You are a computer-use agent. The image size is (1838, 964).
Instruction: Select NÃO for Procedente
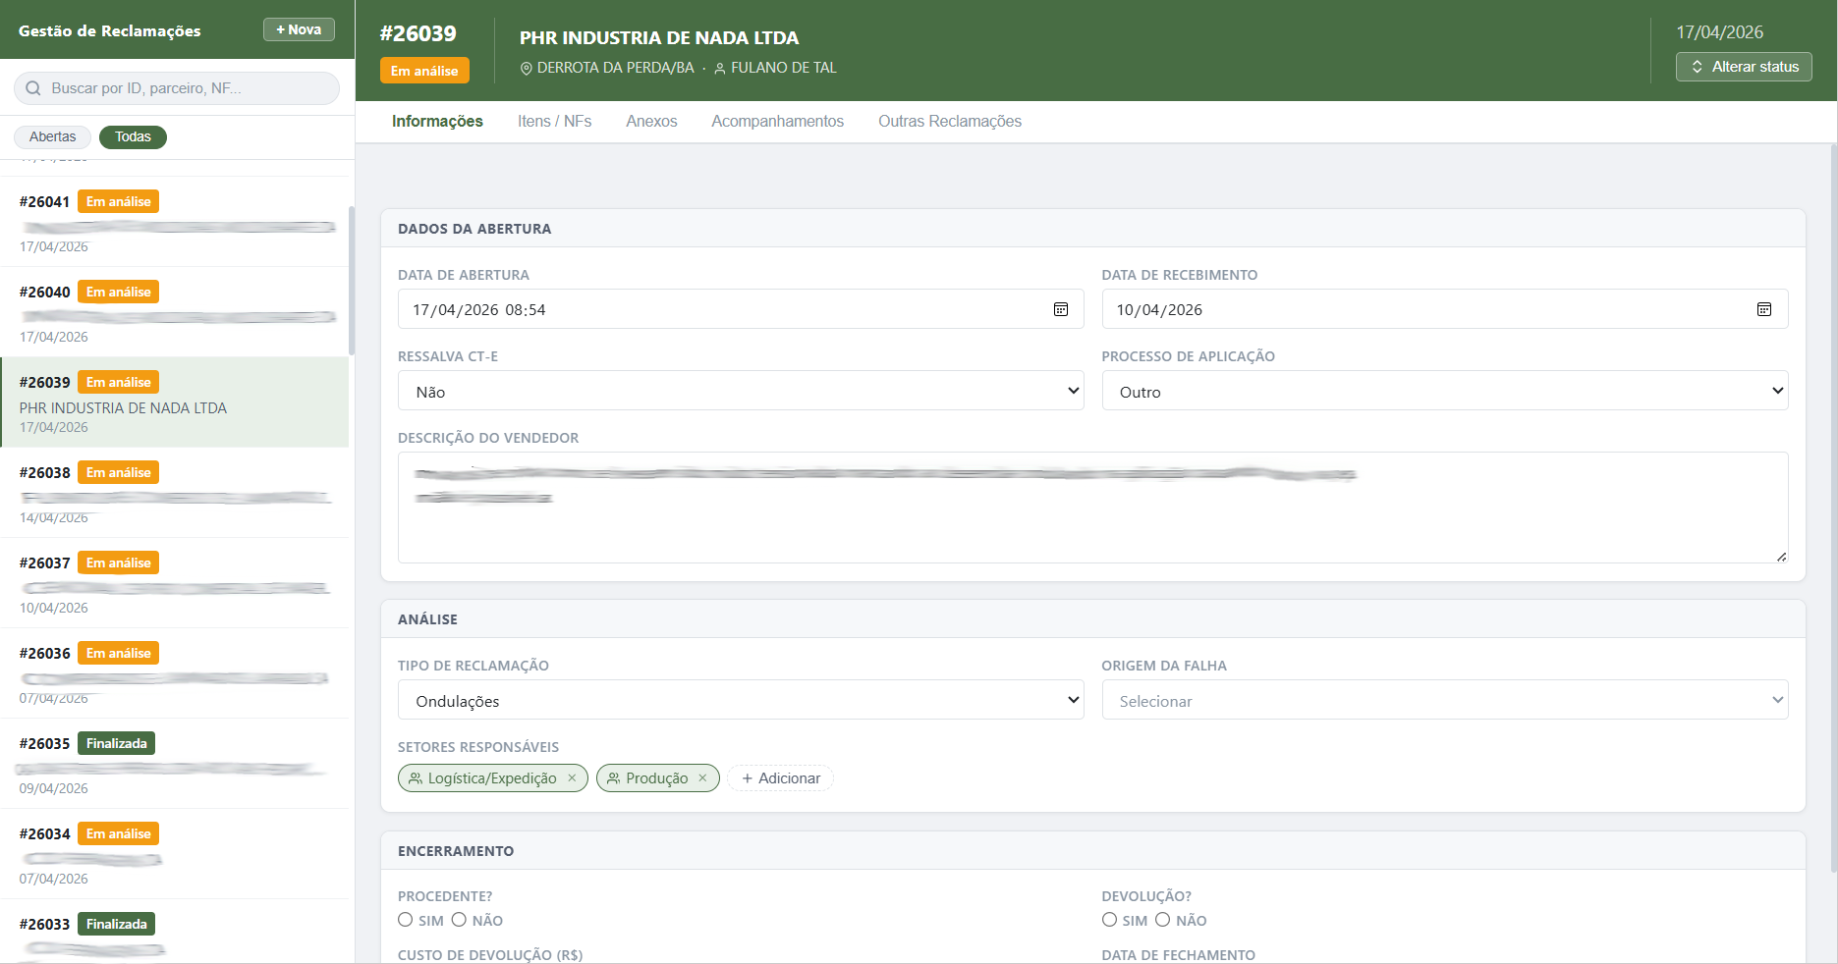[x=459, y=920]
